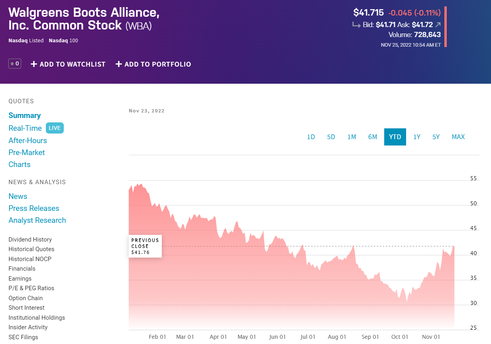Switch chart to the 5Y range
Image resolution: width=491 pixels, height=344 pixels.
(436, 137)
